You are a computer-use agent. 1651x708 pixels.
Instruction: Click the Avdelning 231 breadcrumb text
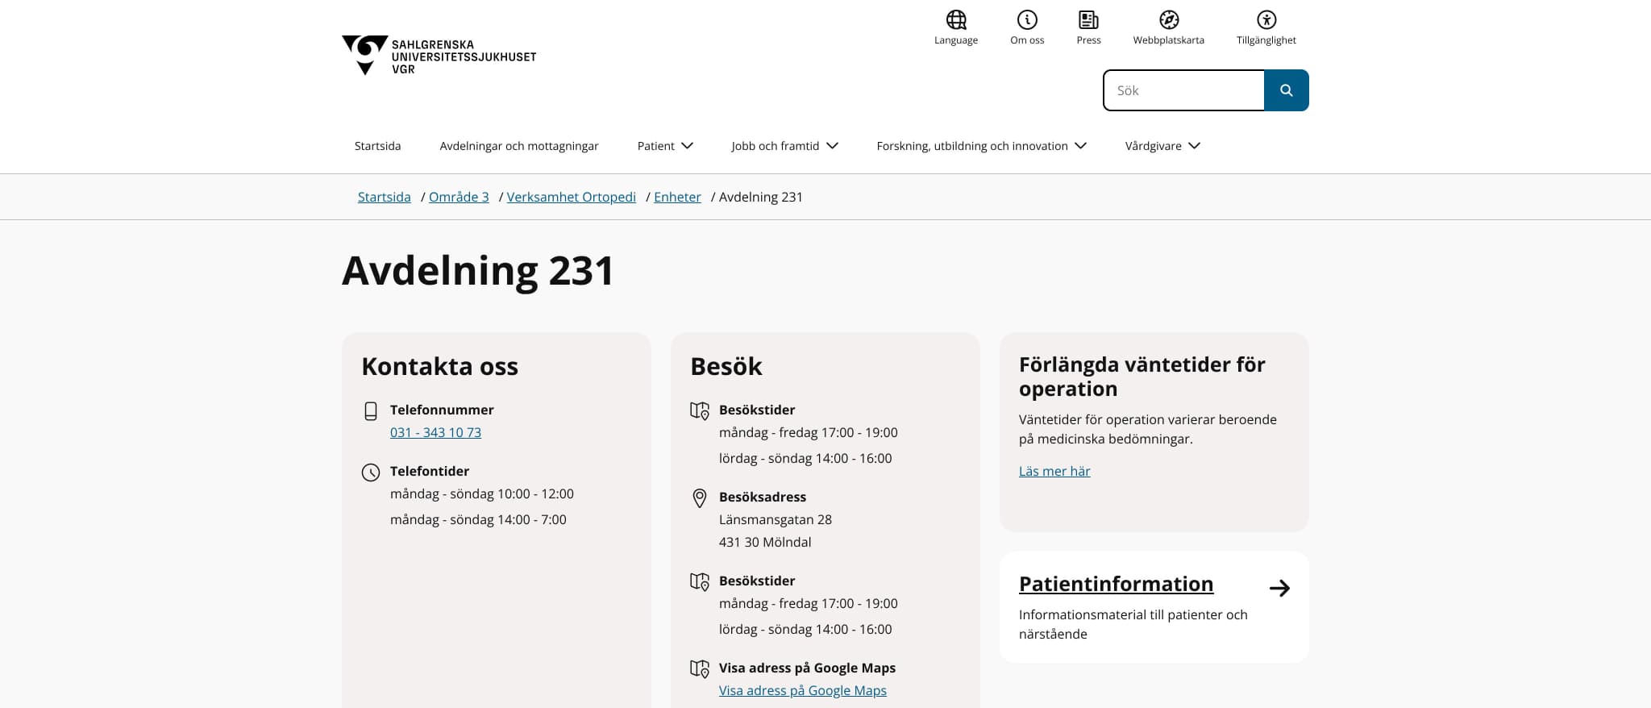[x=761, y=197]
